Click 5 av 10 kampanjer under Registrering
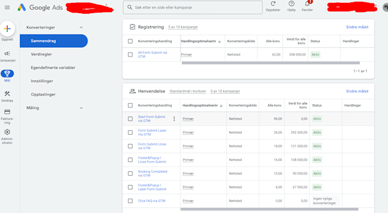The width and height of the screenshot is (388, 213). coord(183,27)
